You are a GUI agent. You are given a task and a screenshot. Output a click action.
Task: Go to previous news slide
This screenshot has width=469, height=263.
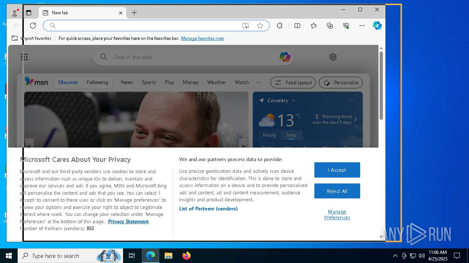tap(29, 144)
